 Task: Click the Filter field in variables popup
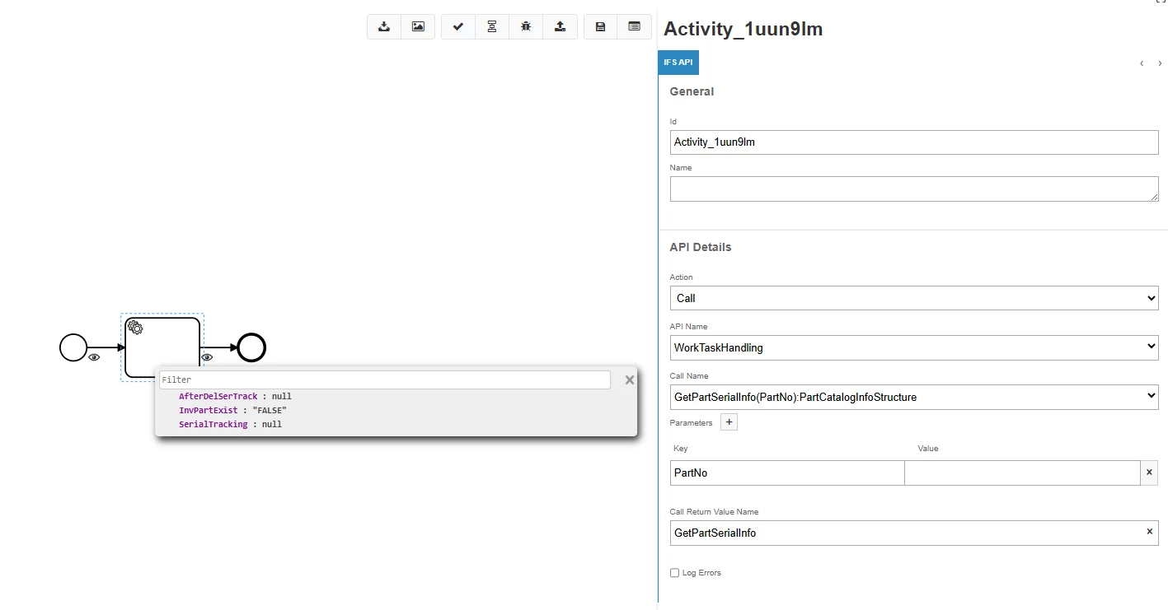pos(385,380)
